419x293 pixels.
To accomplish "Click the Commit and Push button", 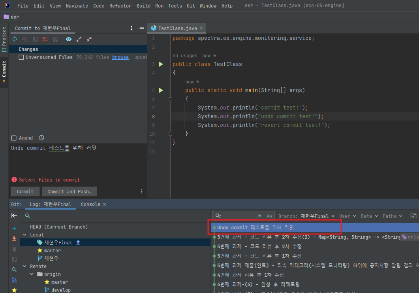I will click(x=69, y=191).
